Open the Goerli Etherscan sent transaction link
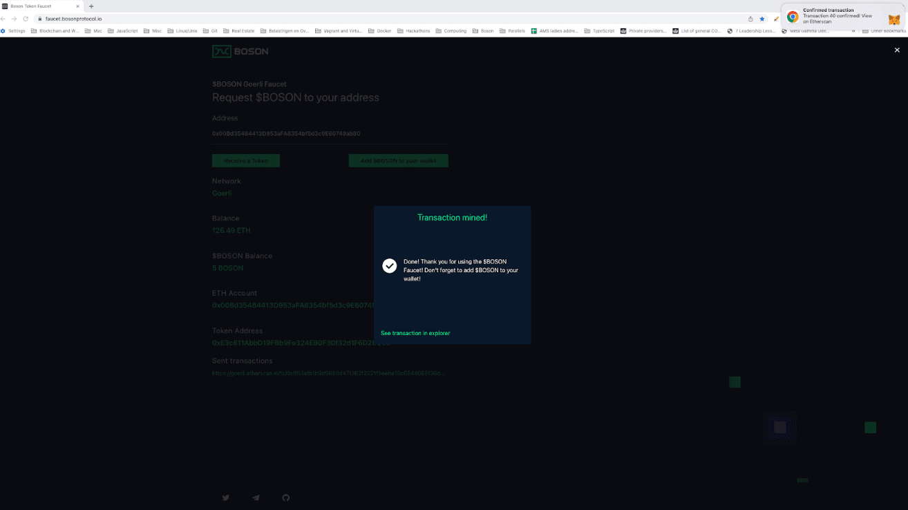 pos(329,373)
